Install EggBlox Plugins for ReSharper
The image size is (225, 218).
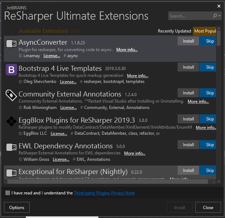pos(188,119)
